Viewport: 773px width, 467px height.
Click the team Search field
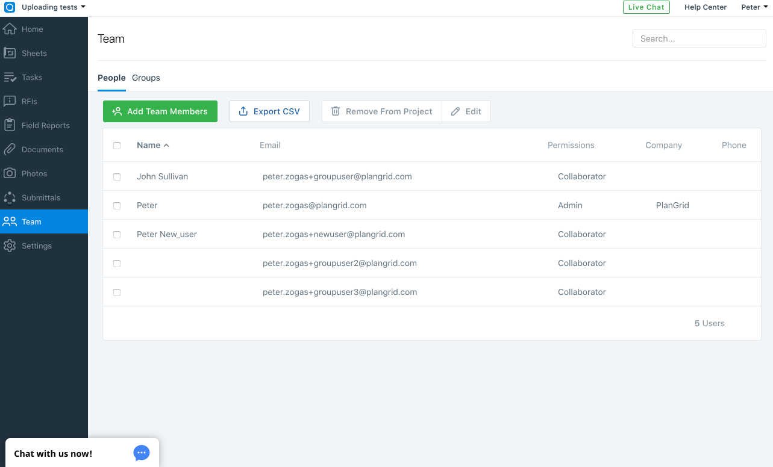(x=699, y=39)
